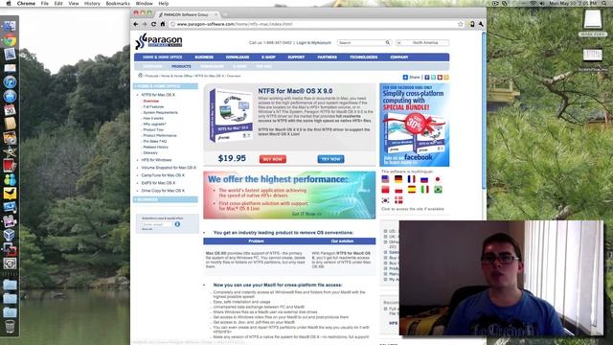Select the Korean flag language icon

(385, 200)
